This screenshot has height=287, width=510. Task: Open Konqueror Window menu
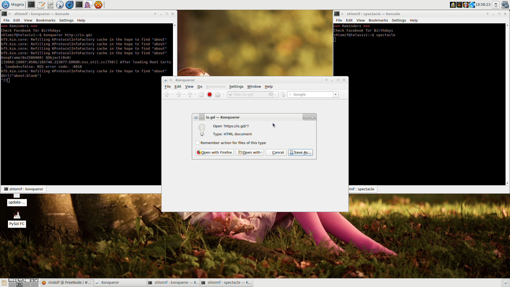(254, 86)
